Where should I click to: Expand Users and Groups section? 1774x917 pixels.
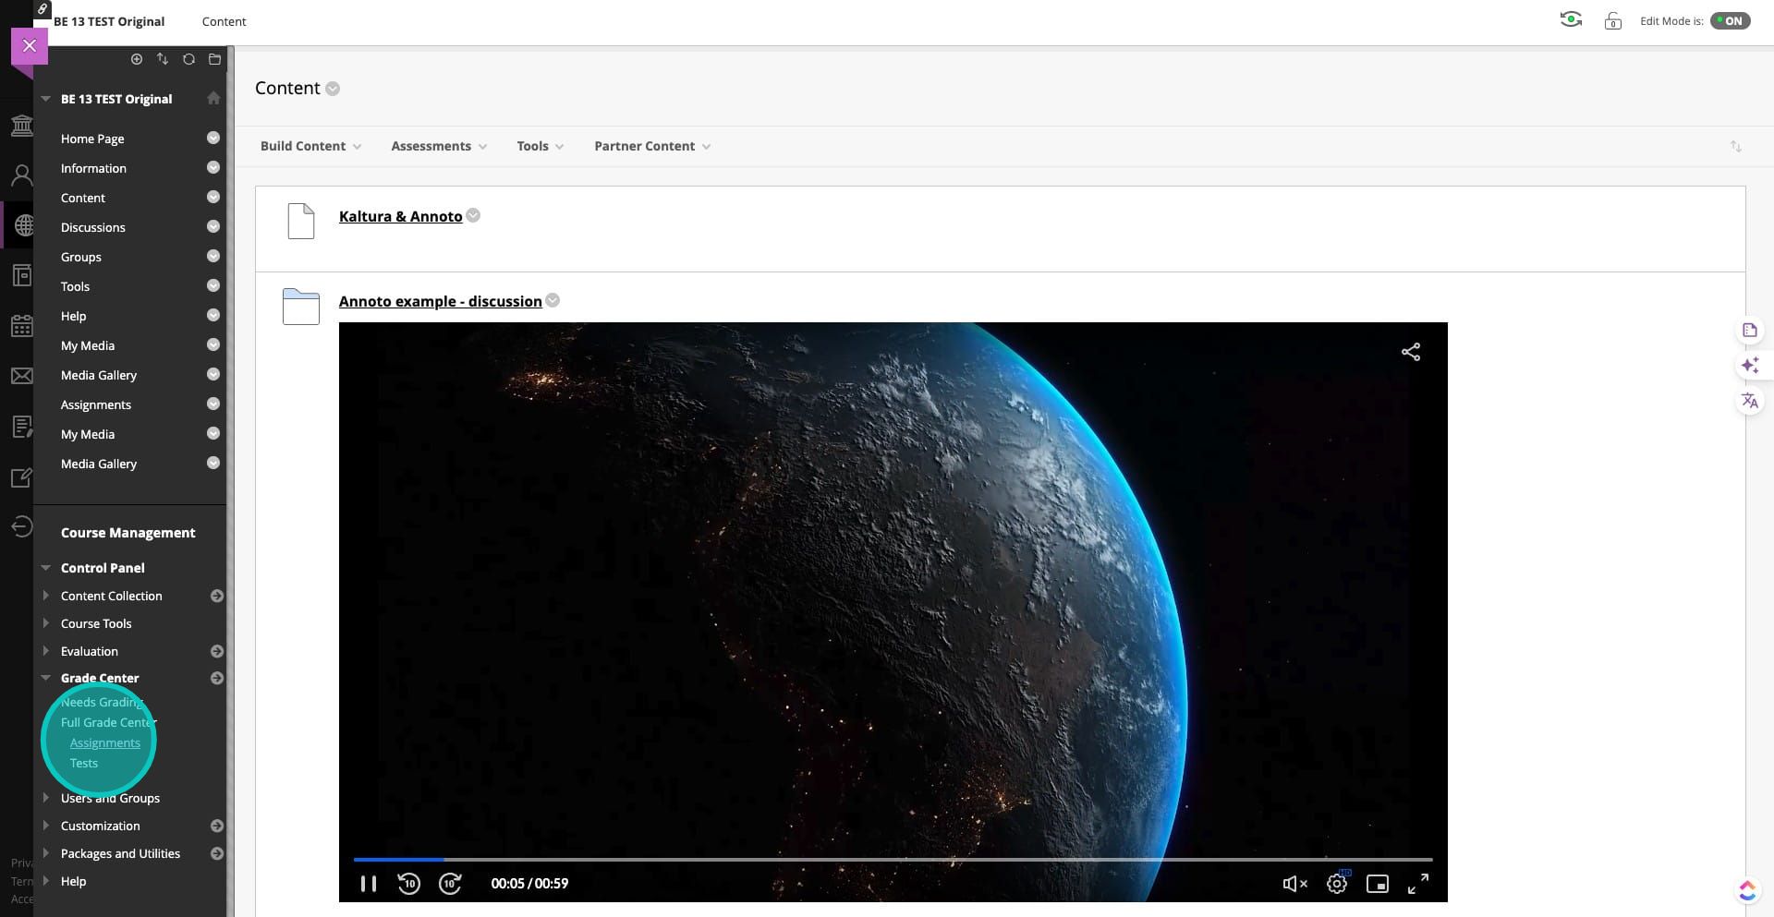(110, 798)
